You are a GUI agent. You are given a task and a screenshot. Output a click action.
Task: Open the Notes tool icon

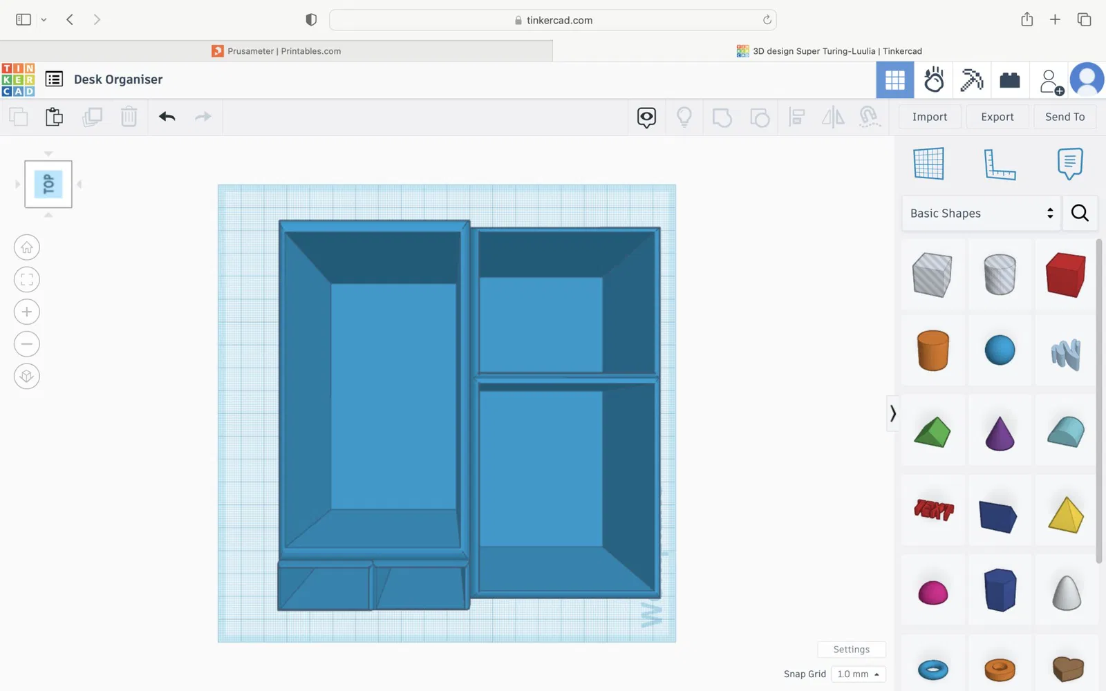pos(1069,164)
